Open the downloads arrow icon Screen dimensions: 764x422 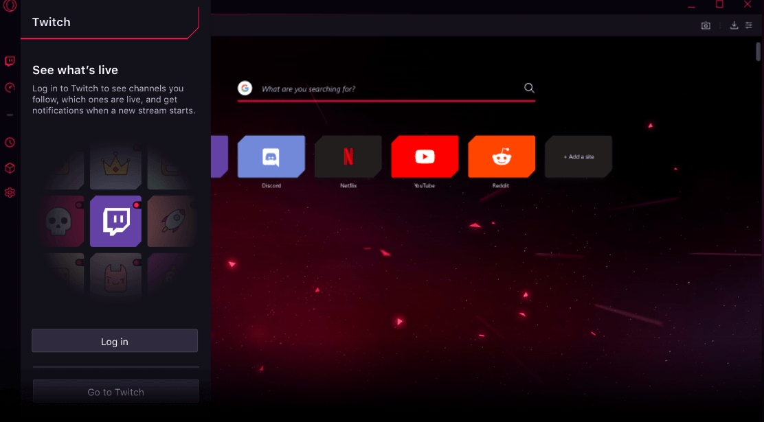click(734, 25)
